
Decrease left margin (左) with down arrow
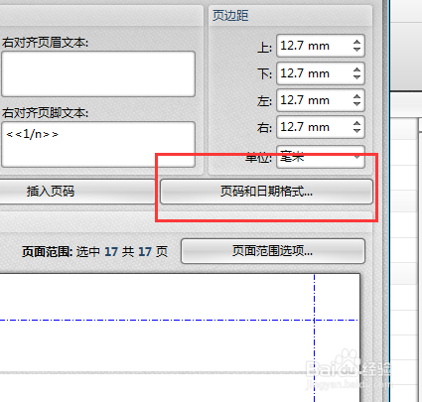pos(356,104)
